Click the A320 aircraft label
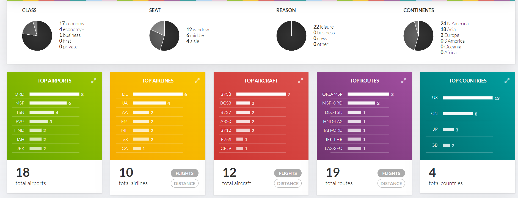 pos(226,121)
